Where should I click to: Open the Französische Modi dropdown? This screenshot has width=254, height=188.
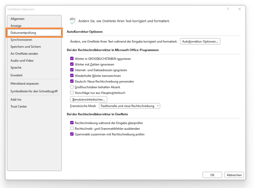[x=129, y=106]
